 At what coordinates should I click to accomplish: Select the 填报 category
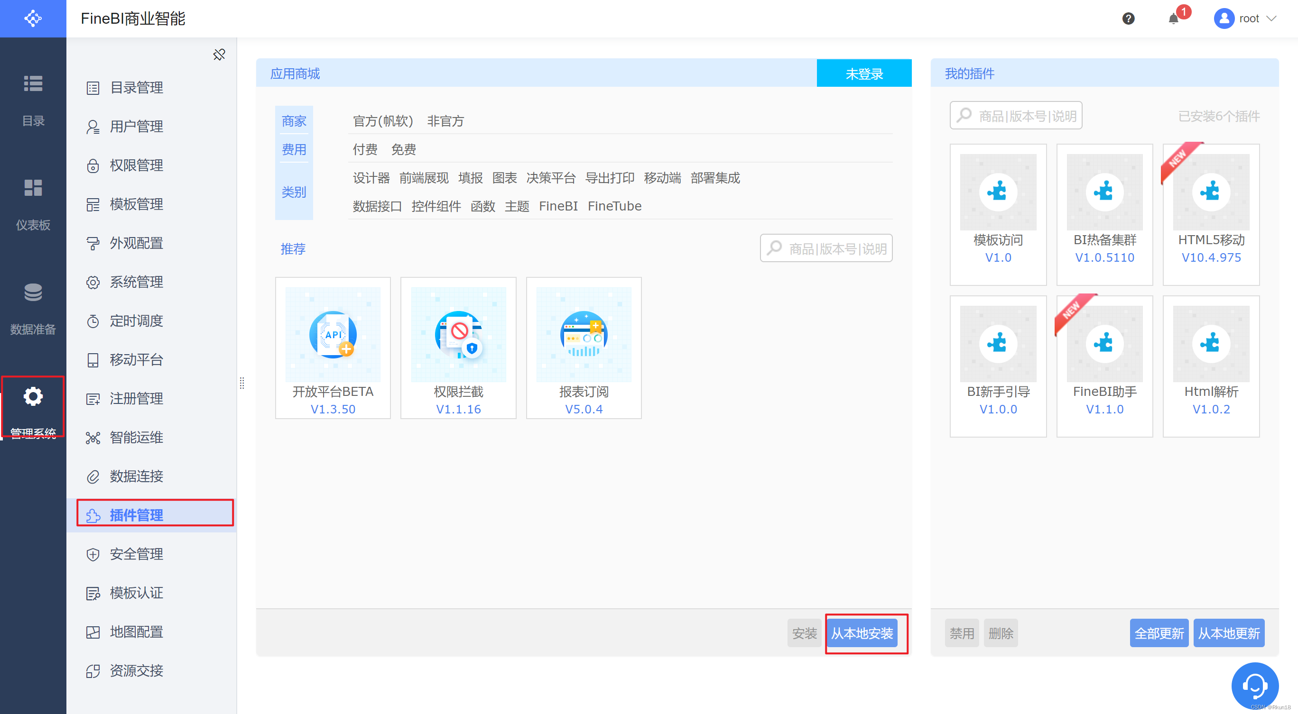tap(470, 178)
